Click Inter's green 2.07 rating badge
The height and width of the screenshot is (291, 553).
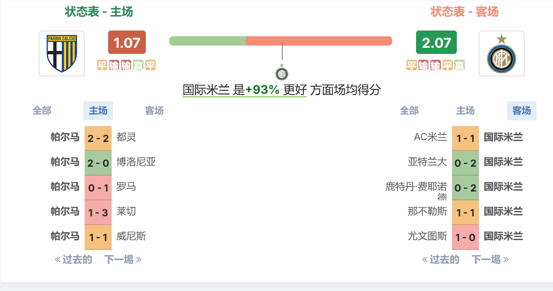pyautogui.click(x=436, y=42)
